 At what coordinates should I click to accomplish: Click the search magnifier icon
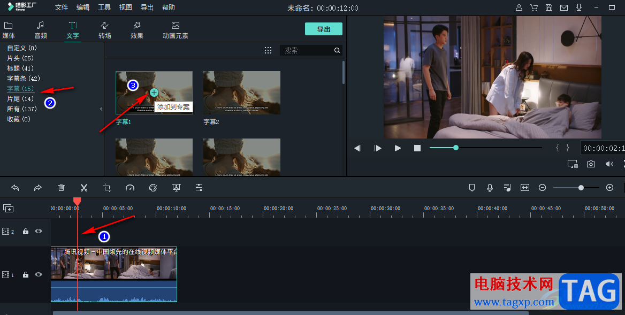pyautogui.click(x=337, y=50)
